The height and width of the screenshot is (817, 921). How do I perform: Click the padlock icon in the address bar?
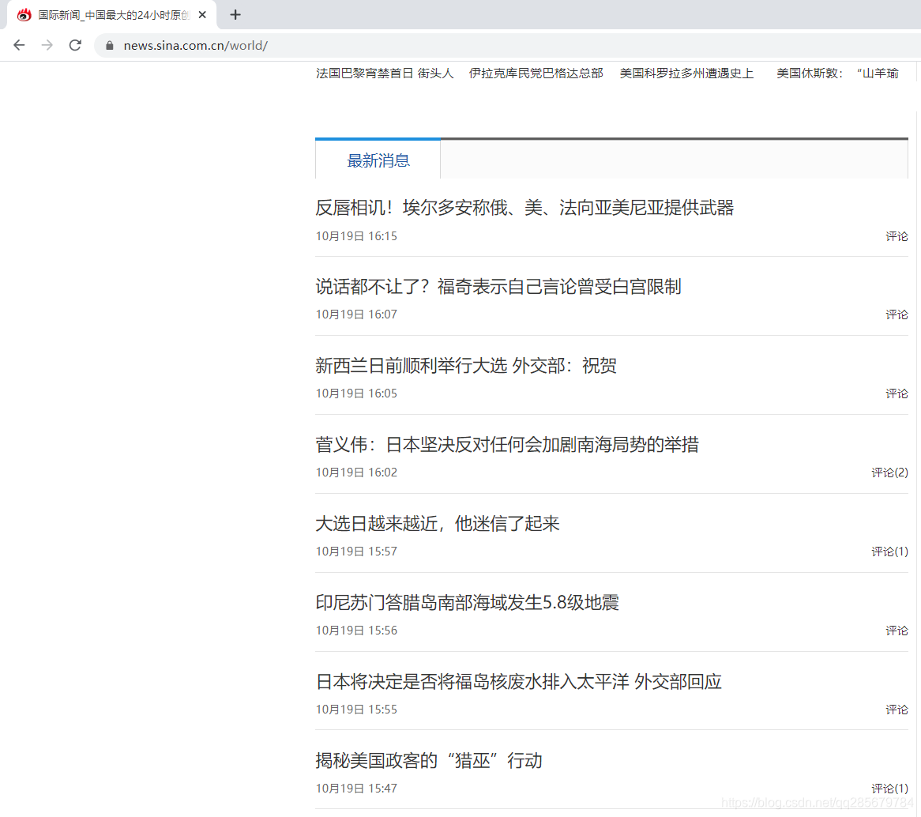(x=109, y=45)
